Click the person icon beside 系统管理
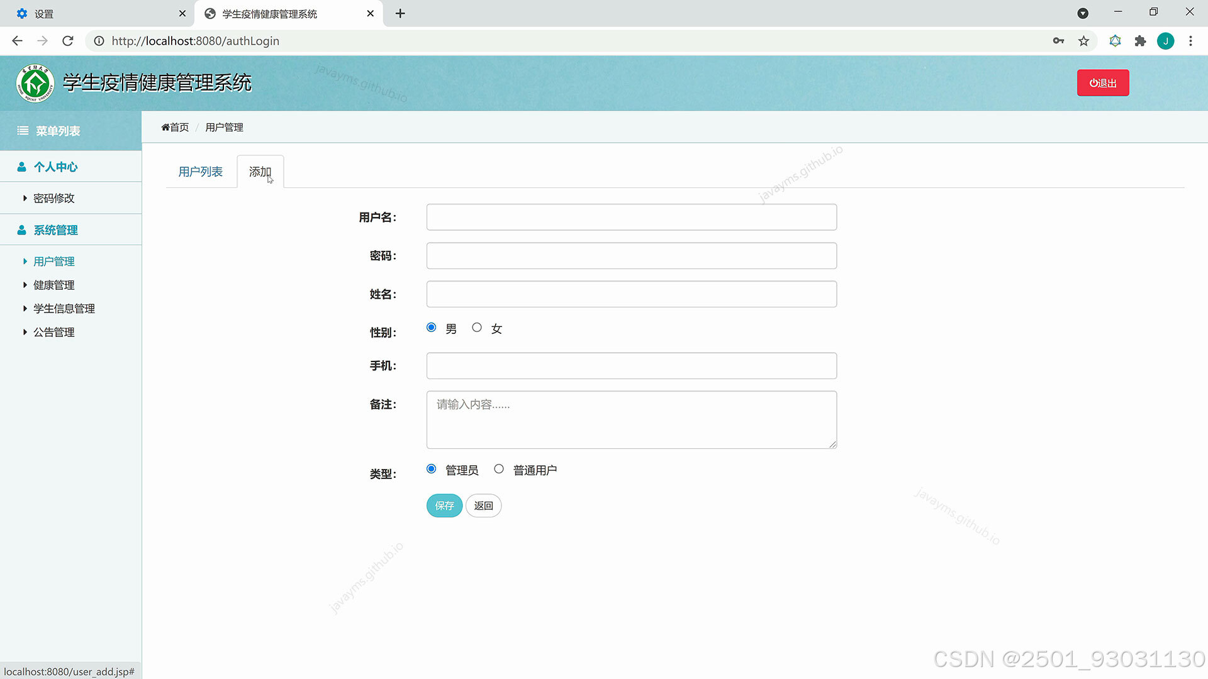The width and height of the screenshot is (1208, 679). (21, 230)
